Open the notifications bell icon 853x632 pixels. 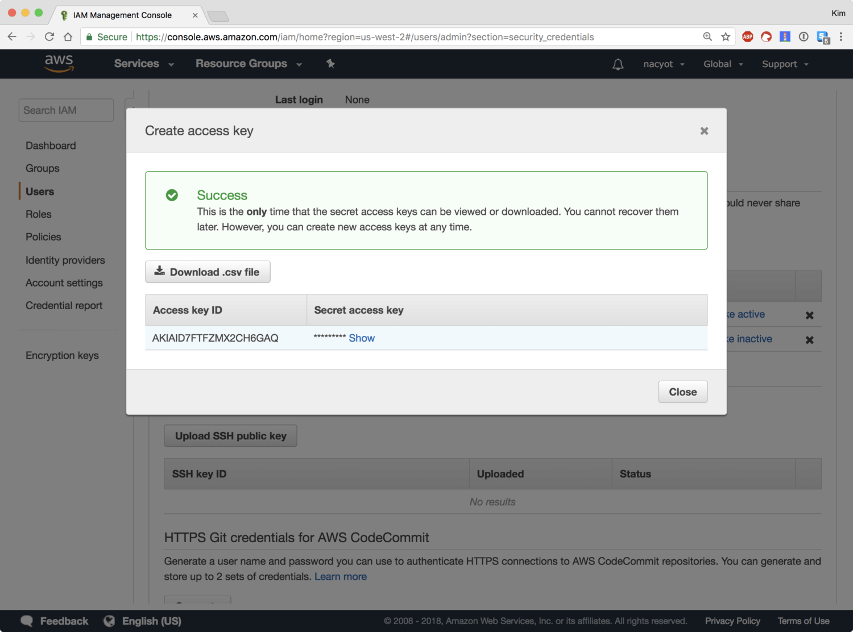click(618, 64)
